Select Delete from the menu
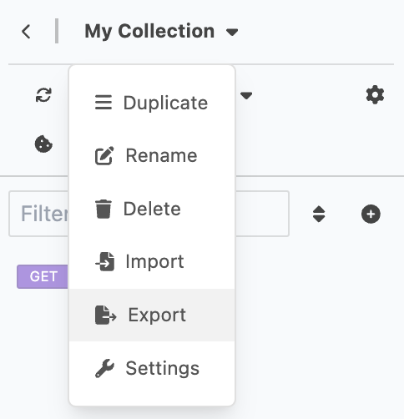 [152, 209]
